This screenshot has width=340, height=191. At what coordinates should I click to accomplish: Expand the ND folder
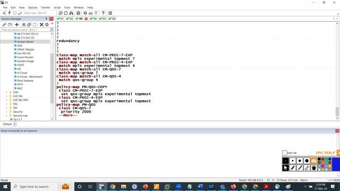6,108
